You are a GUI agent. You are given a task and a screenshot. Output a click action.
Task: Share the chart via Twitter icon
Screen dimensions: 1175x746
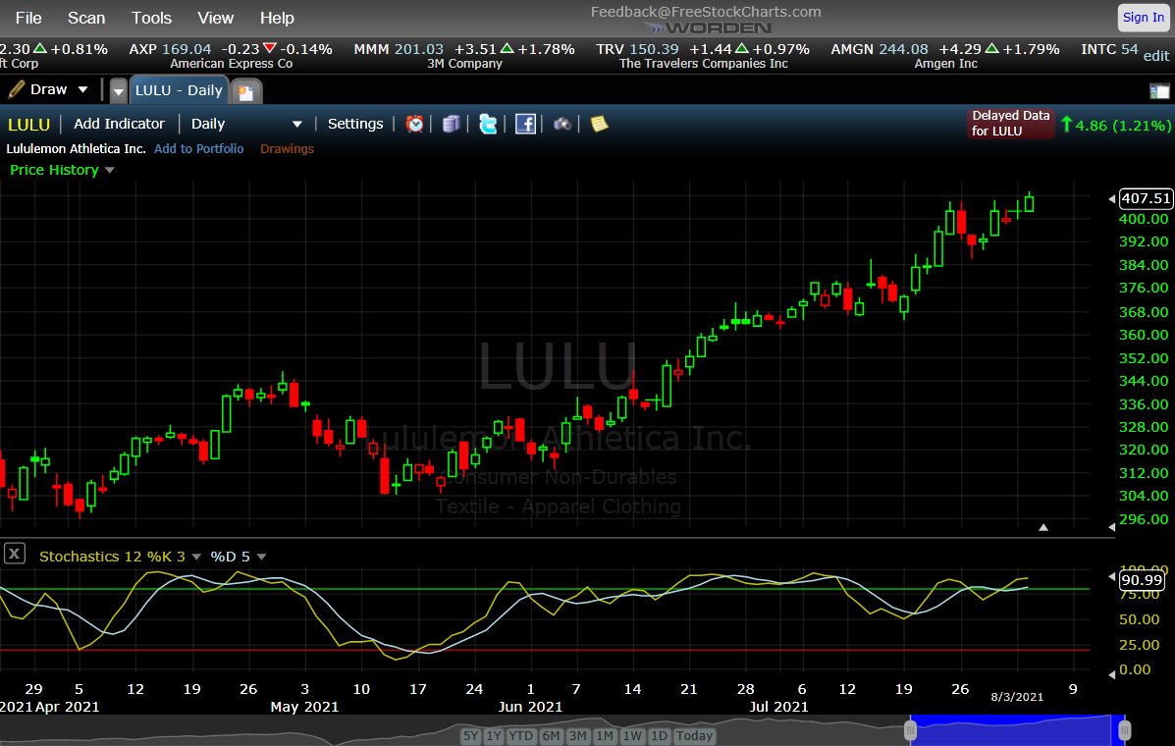click(488, 124)
